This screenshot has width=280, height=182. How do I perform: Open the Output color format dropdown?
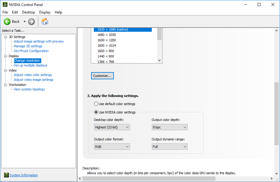tap(127, 146)
